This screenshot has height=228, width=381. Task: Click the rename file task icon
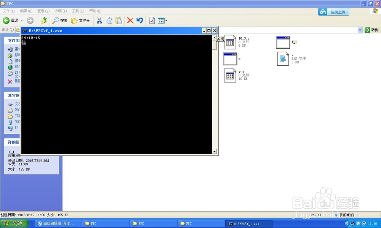10,49
